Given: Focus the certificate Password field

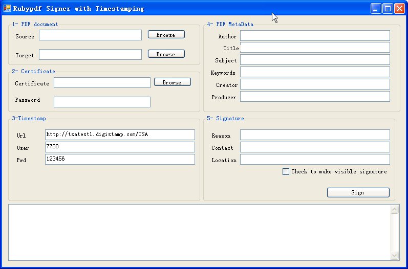Looking at the screenshot, I should pyautogui.click(x=102, y=102).
